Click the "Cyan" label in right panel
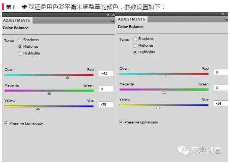The width and height of the screenshot is (230, 163). pos(124,69)
